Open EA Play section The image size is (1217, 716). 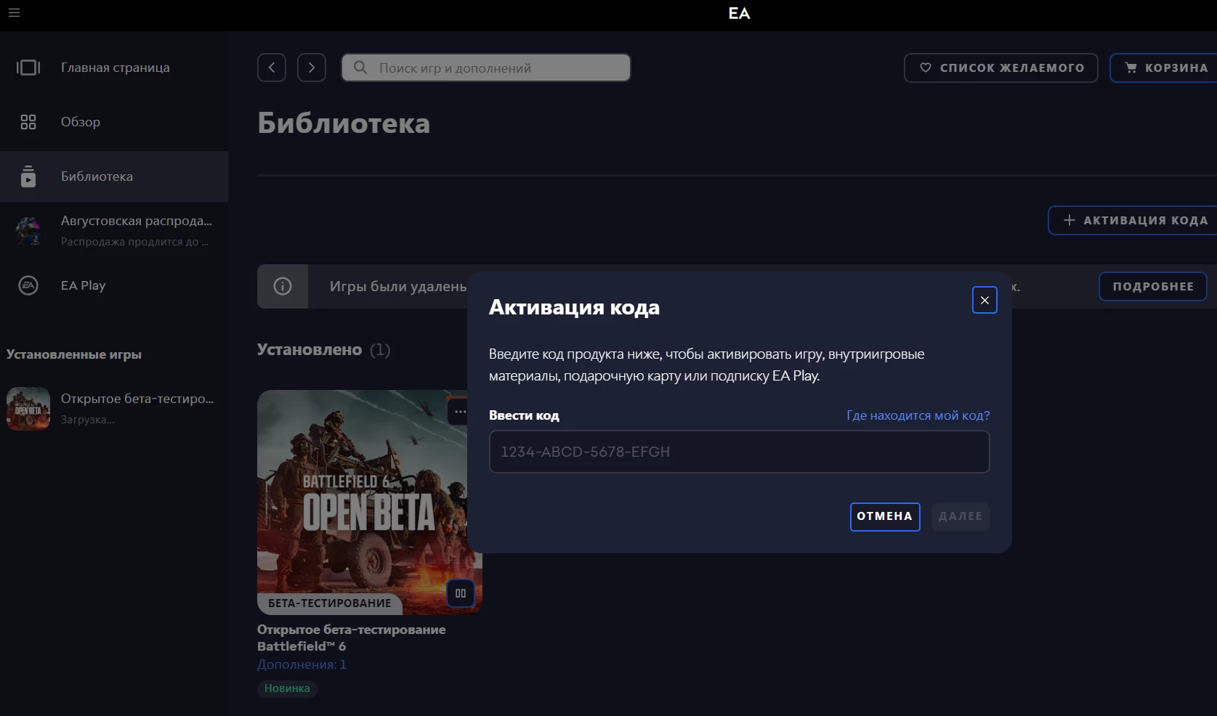click(83, 285)
